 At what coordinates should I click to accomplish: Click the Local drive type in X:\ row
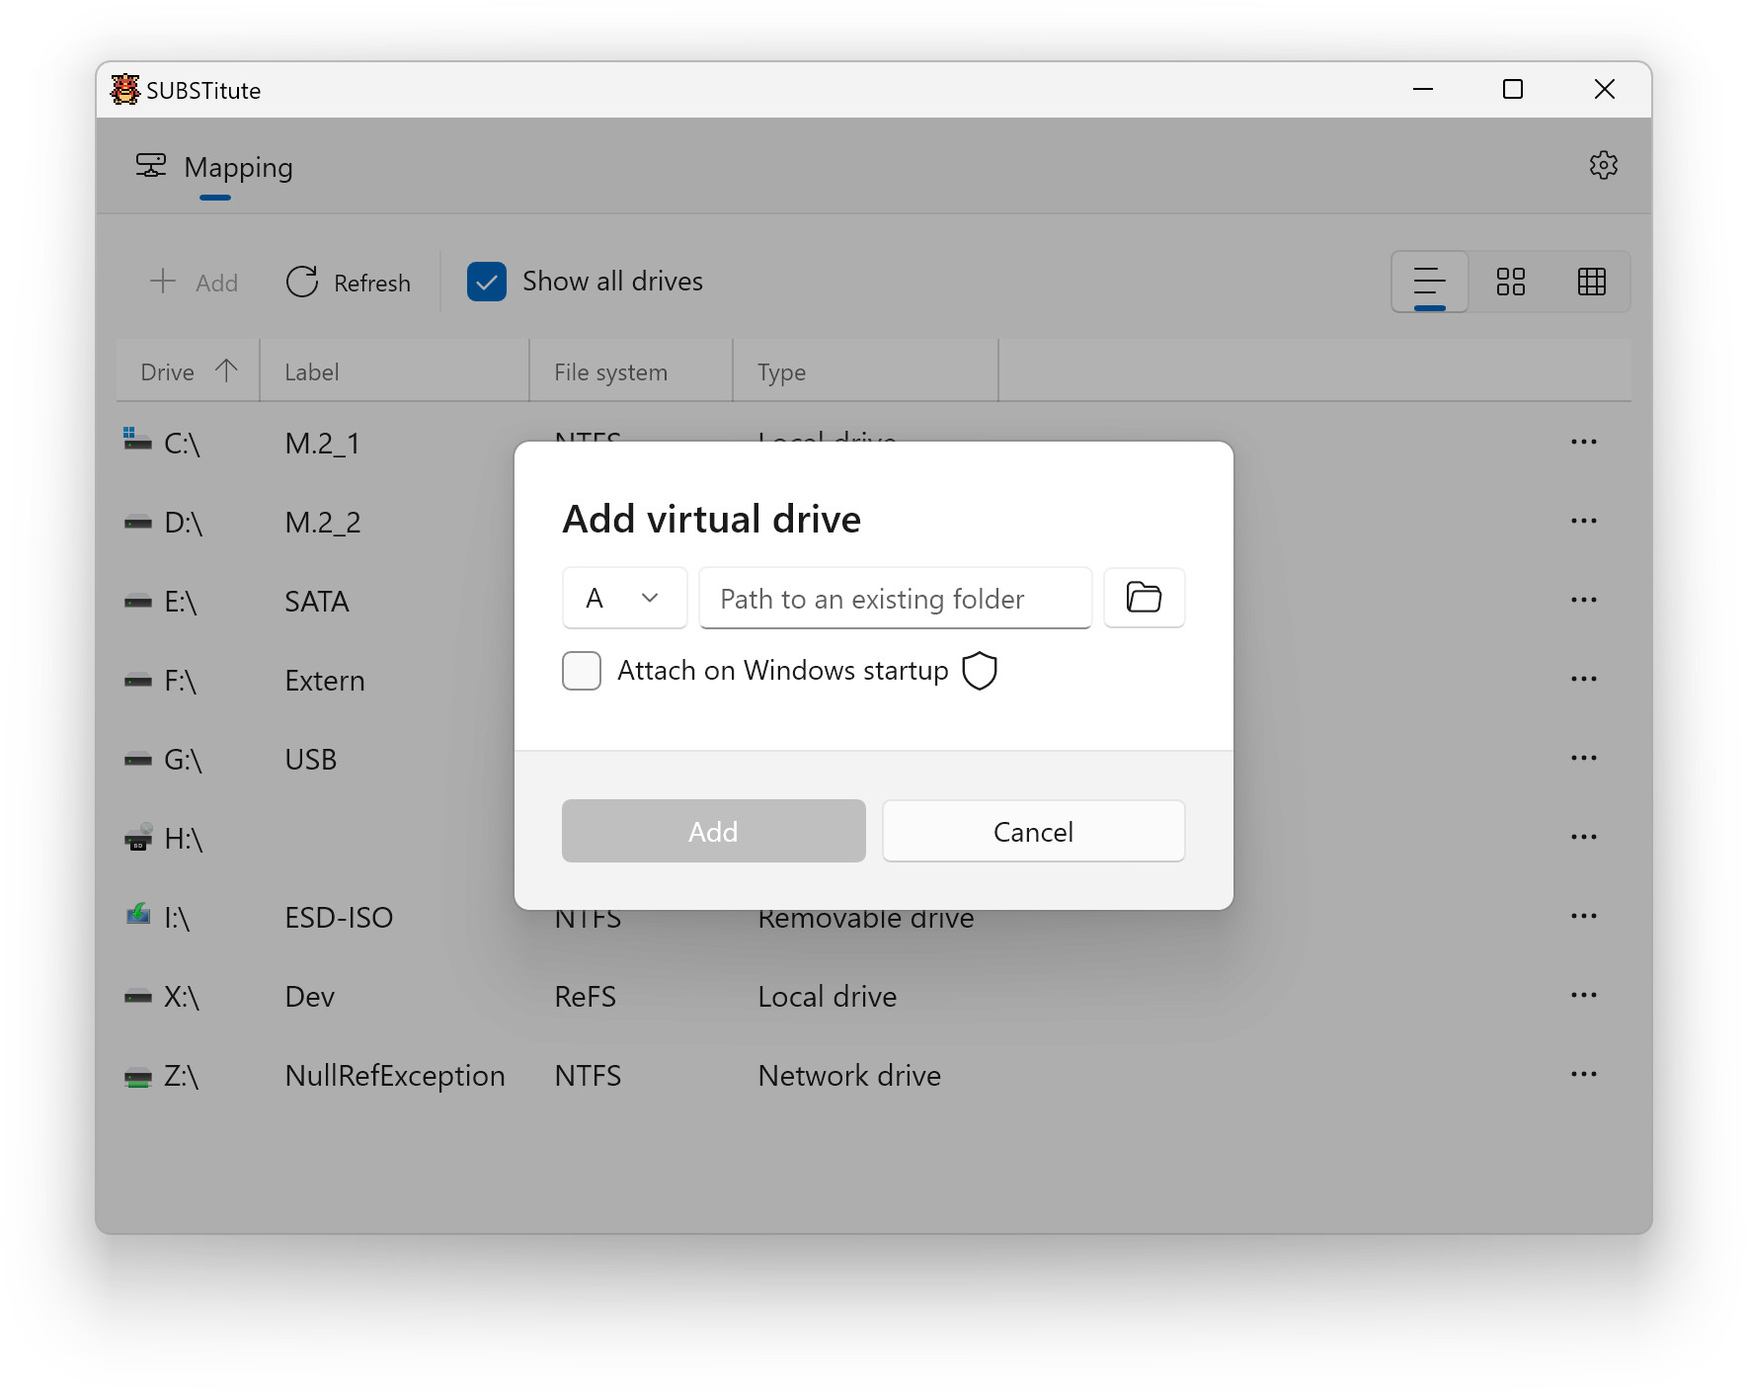tap(828, 996)
